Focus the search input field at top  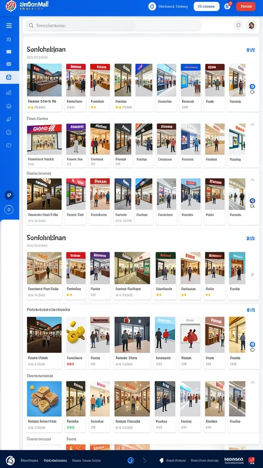(x=113, y=26)
